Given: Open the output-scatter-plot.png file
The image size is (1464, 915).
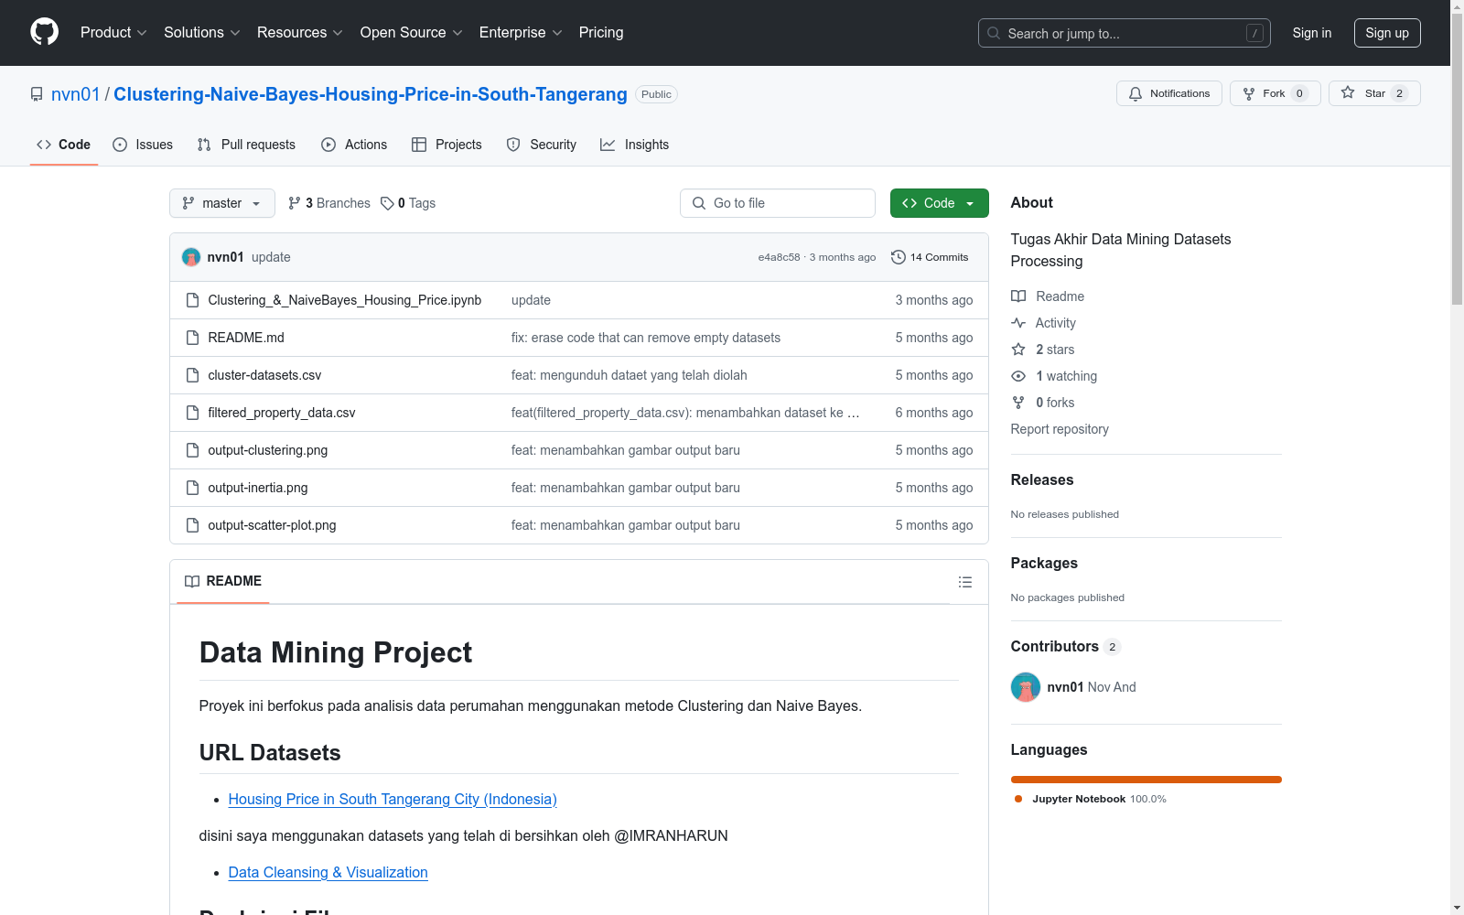Looking at the screenshot, I should (x=272, y=525).
